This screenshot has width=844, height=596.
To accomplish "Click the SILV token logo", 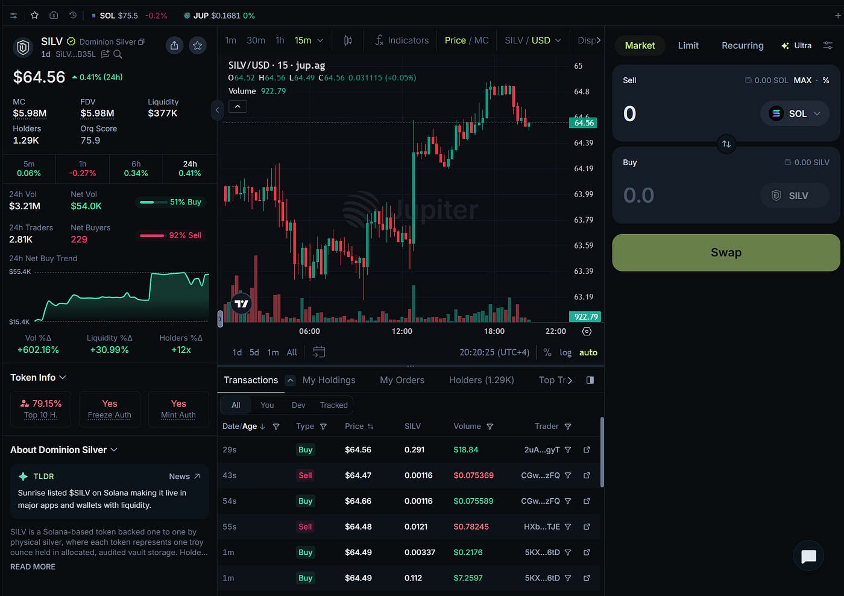I will point(23,47).
